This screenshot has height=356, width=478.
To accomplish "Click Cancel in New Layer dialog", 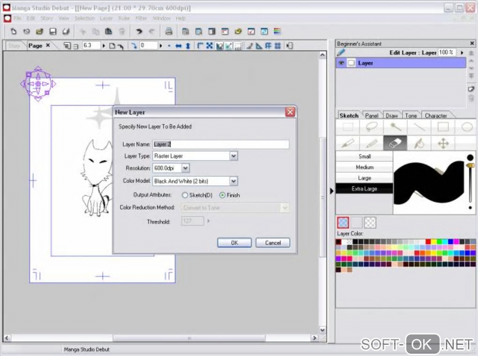I will click(273, 243).
